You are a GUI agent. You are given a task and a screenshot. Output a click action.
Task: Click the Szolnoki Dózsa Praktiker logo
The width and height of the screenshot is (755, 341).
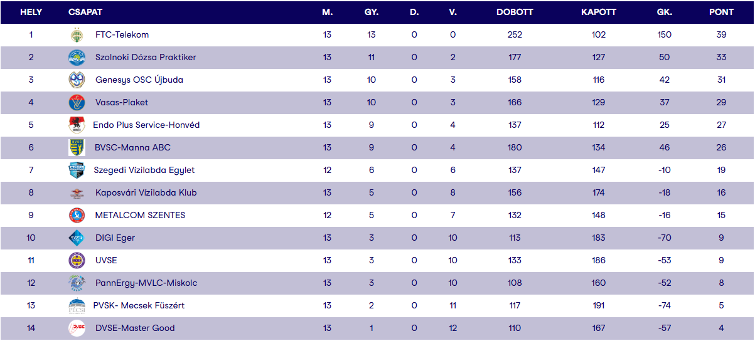coord(77,58)
